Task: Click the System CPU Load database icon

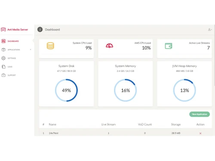Action: (x=50, y=46)
